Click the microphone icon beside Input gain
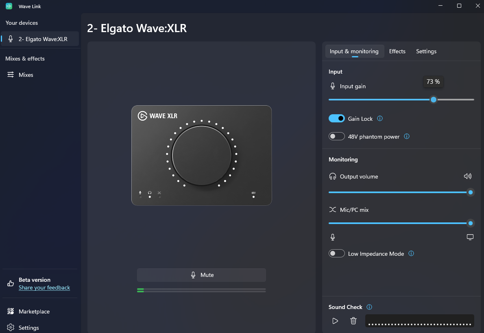Image resolution: width=484 pixels, height=333 pixels. (x=332, y=86)
